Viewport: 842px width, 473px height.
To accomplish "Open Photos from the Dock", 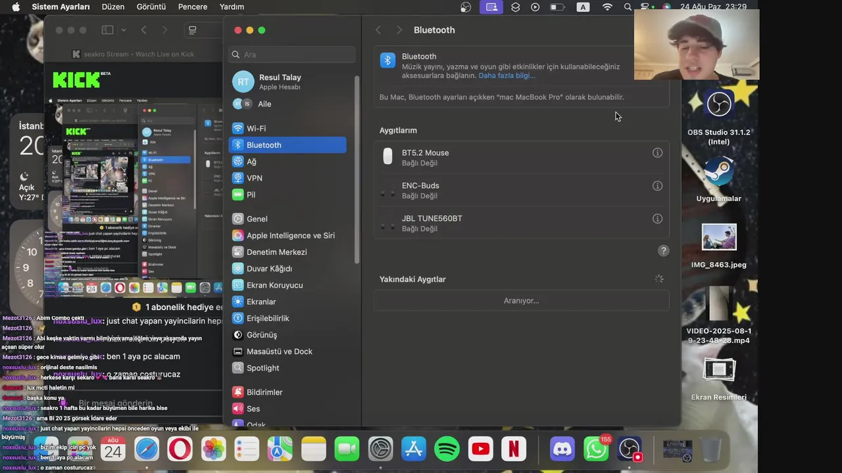I will point(213,449).
